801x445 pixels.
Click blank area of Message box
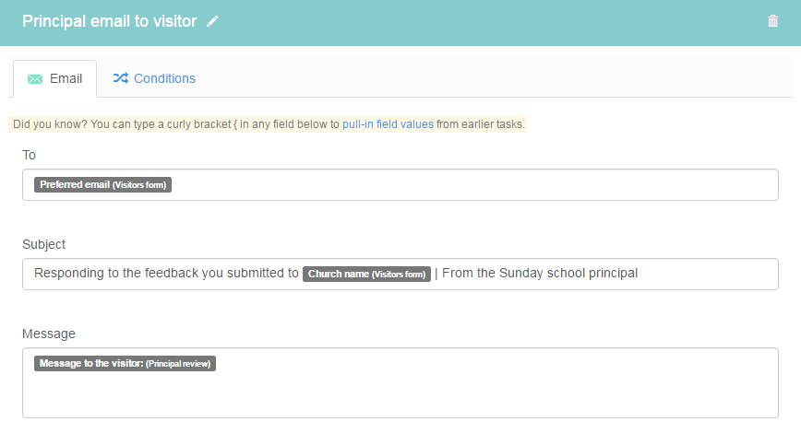click(x=400, y=395)
